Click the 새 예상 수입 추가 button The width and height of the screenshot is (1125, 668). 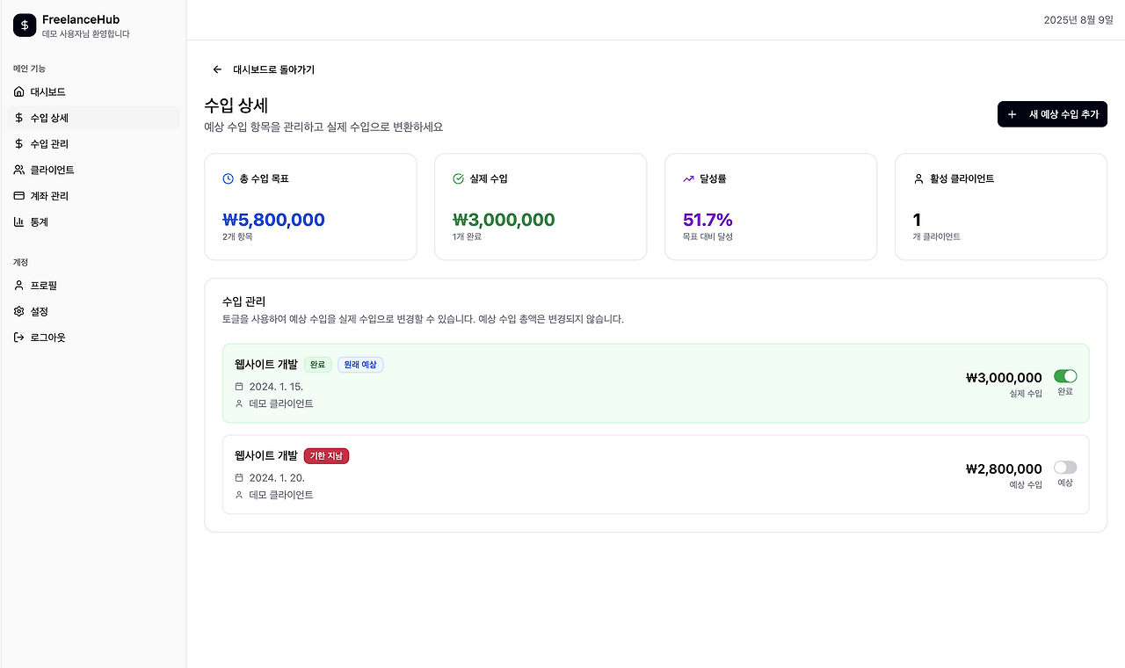1052,114
